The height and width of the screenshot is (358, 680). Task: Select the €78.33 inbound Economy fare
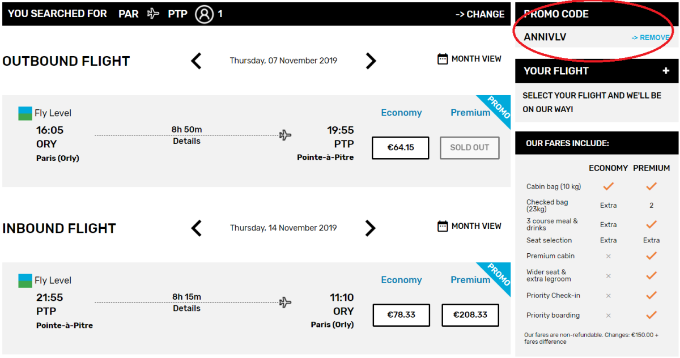point(401,315)
